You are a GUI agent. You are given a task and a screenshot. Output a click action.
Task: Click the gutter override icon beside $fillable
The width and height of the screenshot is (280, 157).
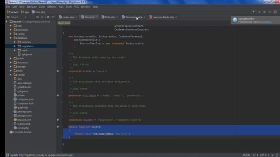point(58,96)
